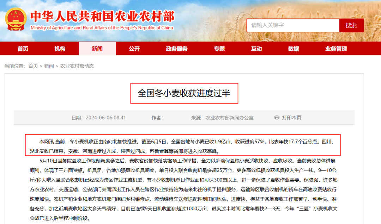Open the 机构 navigation menu

(60, 49)
